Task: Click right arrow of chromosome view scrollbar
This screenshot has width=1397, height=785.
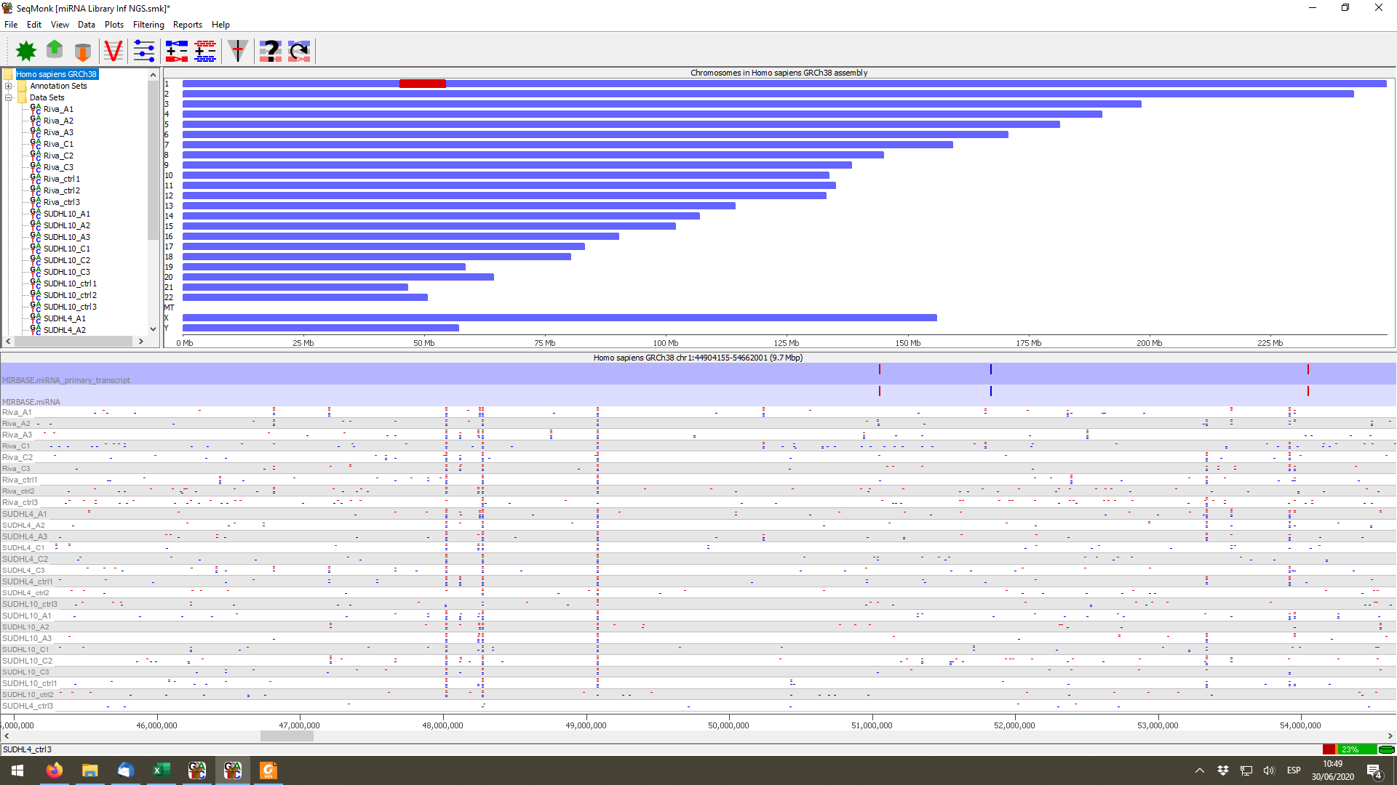Action: [x=1390, y=736]
